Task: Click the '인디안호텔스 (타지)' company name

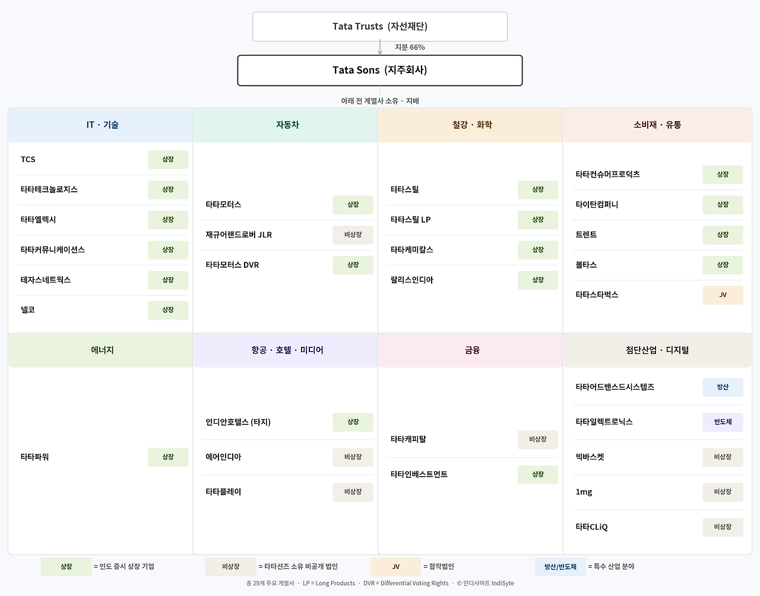Action: pos(238,422)
